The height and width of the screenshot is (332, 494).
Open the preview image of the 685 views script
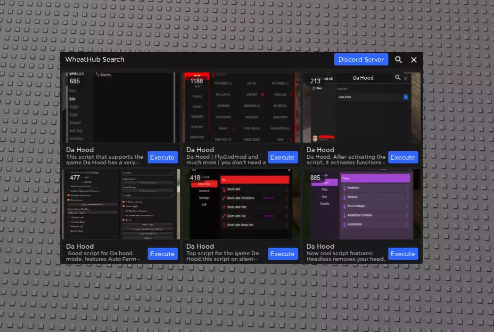point(121,107)
